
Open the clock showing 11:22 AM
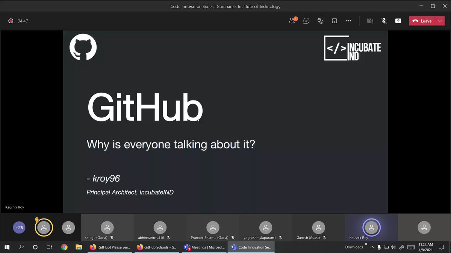click(x=425, y=247)
